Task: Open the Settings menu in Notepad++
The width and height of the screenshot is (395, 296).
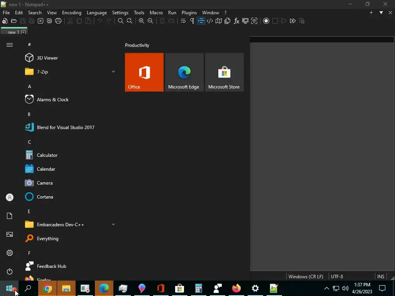Action: (x=120, y=13)
